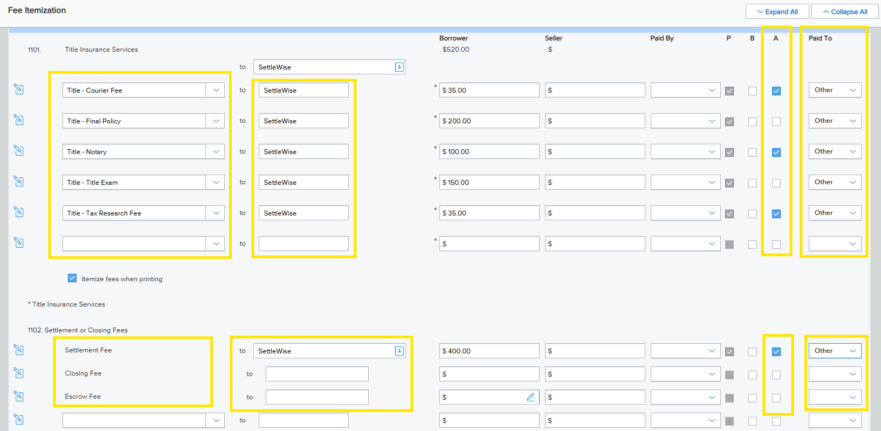Click borrower total $520.00 text
The width and height of the screenshot is (881, 431).
pos(456,50)
